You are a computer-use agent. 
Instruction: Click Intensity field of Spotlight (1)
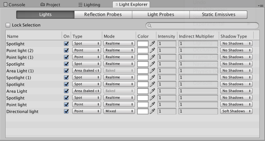click(167, 77)
